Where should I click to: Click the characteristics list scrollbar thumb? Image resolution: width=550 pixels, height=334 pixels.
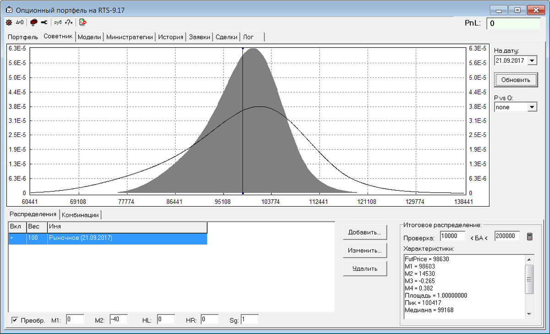pyautogui.click(x=529, y=279)
